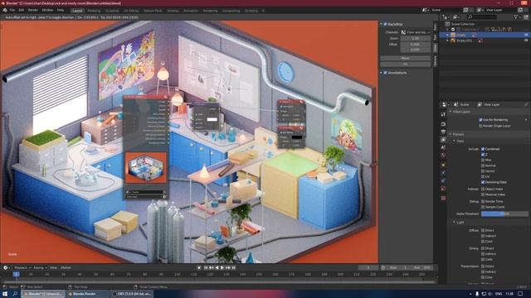The width and height of the screenshot is (531, 298).
Task: Adjust the Alpha Threshold slider
Action: click(504, 214)
